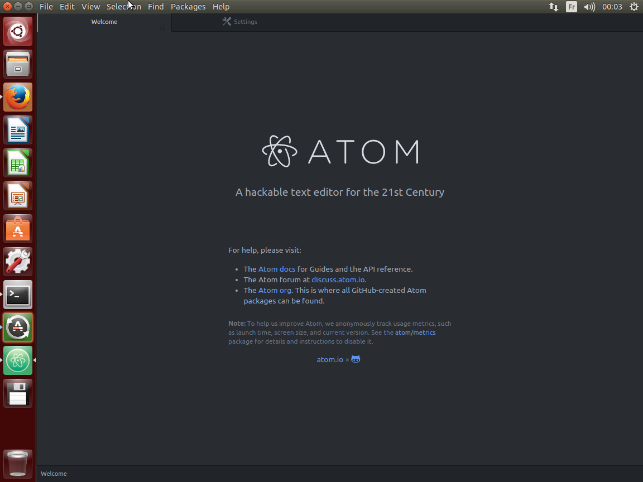Open the system power gear menu
The width and height of the screenshot is (643, 482).
[634, 7]
